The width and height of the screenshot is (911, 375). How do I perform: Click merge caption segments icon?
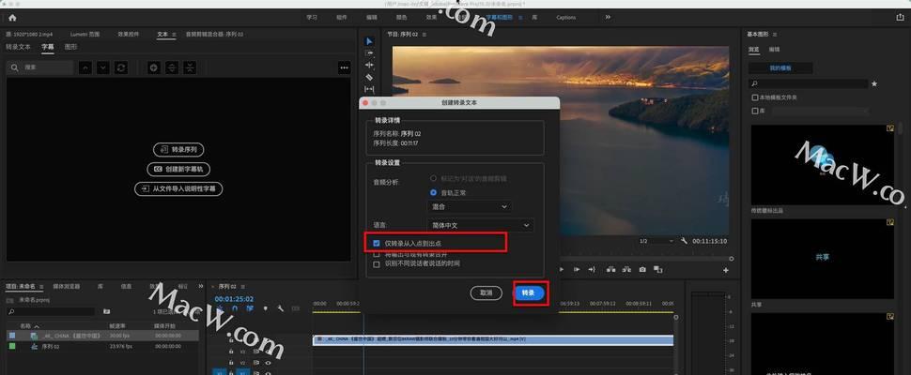point(190,67)
